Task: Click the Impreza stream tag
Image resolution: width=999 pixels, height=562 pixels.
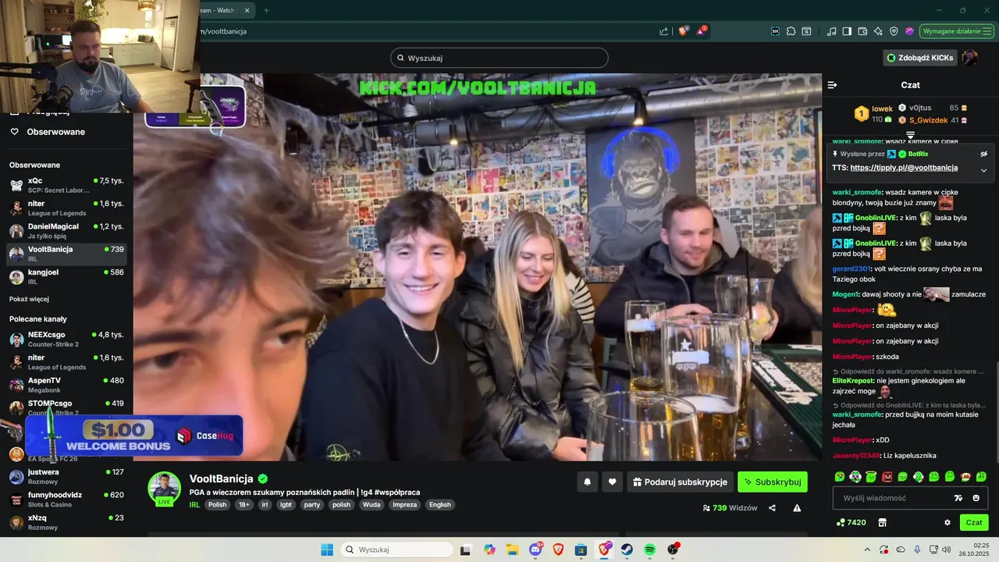Action: 404,505
